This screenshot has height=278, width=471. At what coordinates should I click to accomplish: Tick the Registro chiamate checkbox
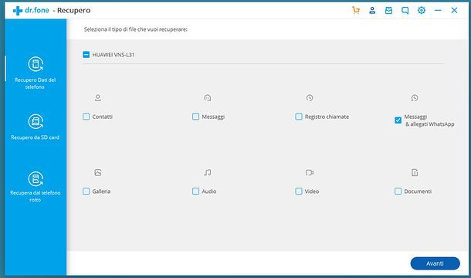[x=299, y=117]
